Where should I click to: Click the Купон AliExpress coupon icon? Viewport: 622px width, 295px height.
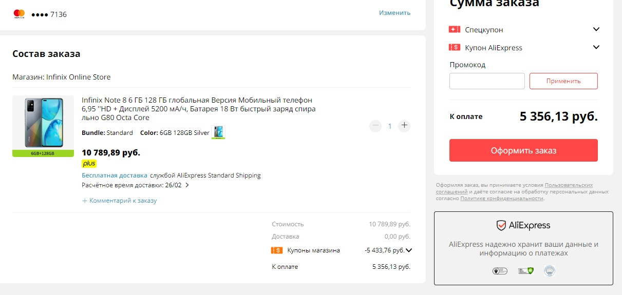tap(454, 47)
